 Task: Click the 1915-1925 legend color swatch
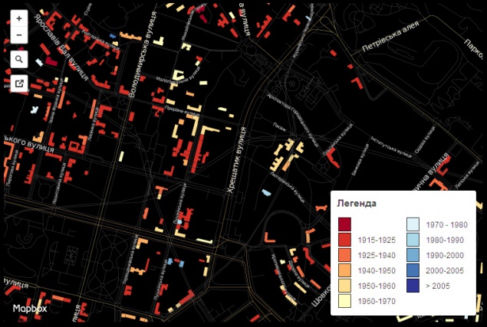345,240
